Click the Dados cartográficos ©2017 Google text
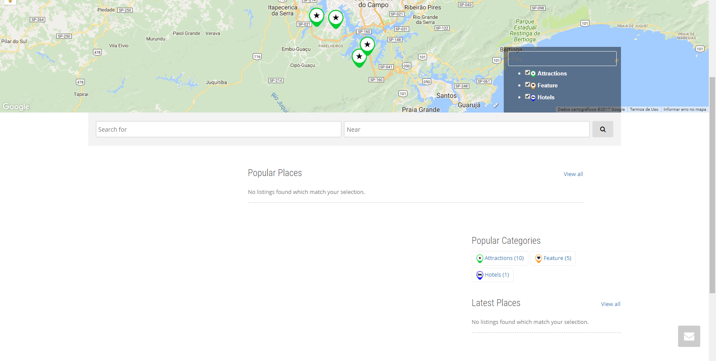Screen dimensions: 716x361 591,110
